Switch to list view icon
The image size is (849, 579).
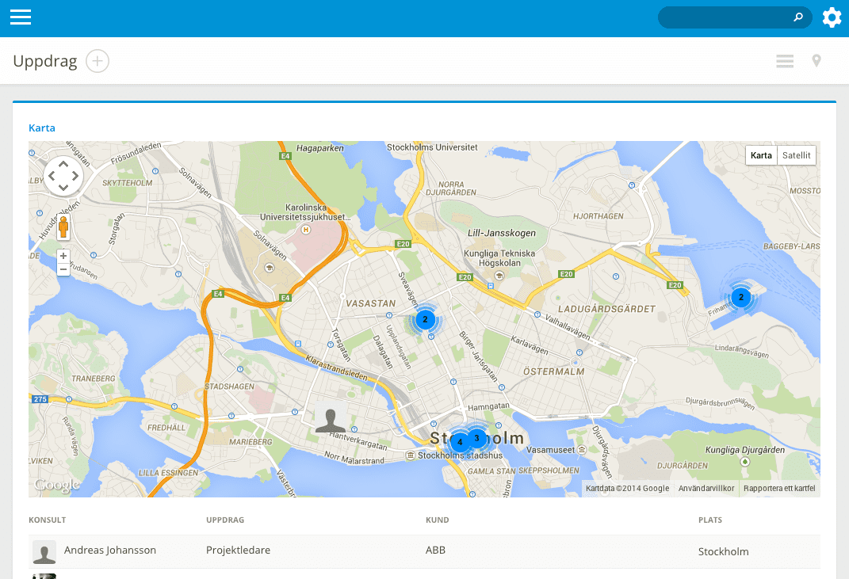pos(785,61)
